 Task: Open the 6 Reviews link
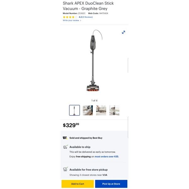click(87, 17)
